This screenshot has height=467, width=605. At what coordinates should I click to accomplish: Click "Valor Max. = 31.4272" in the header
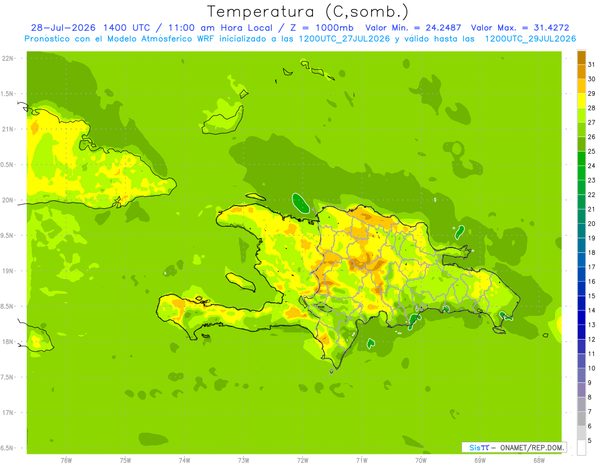520,28
